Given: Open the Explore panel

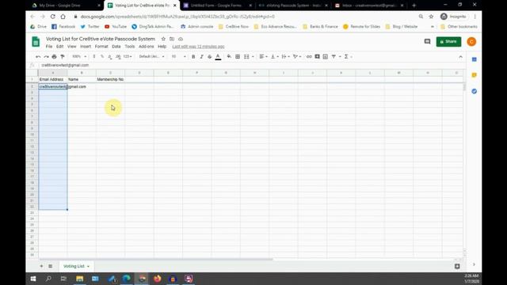Looking at the screenshot, I should click(457, 266).
